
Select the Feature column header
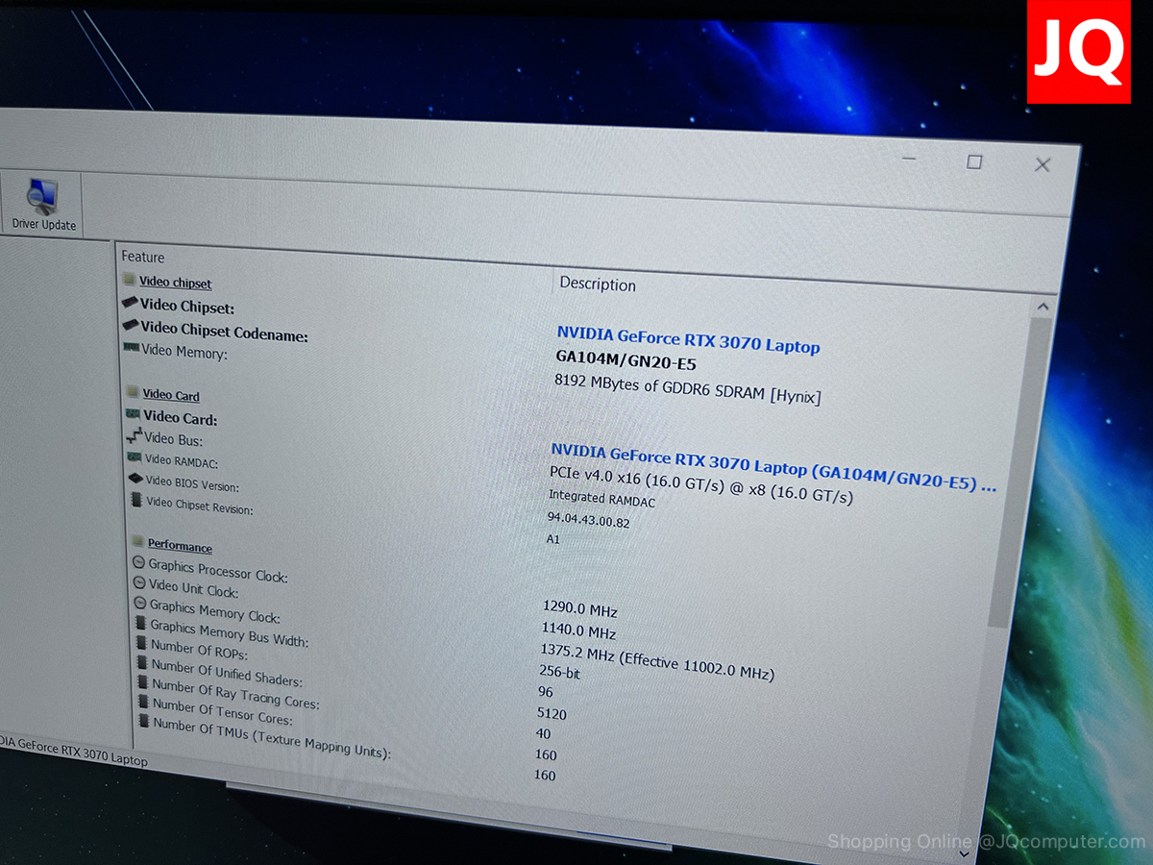click(x=143, y=257)
